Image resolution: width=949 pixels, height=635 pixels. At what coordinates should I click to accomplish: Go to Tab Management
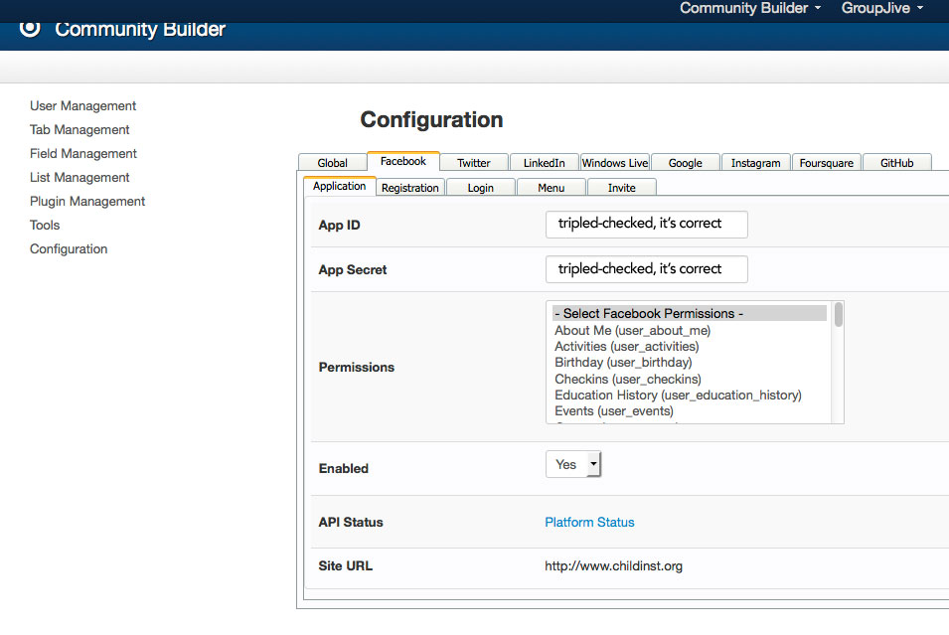coord(79,129)
